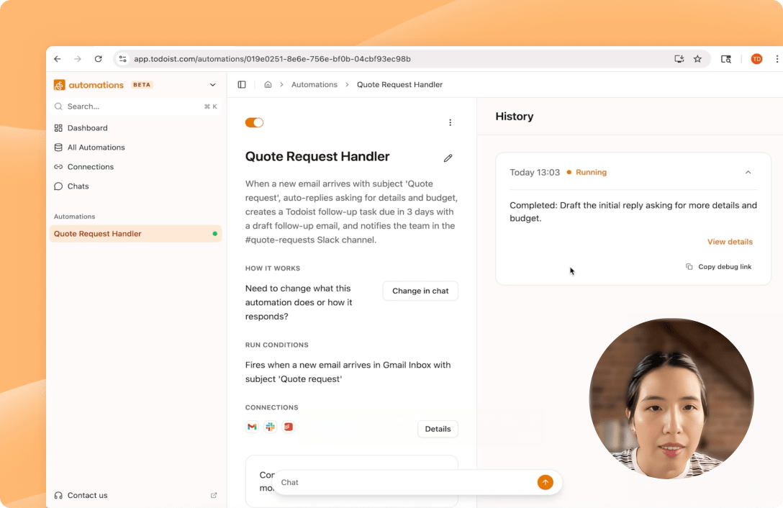Open View details for the running entry
The image size is (783, 508).
(730, 242)
